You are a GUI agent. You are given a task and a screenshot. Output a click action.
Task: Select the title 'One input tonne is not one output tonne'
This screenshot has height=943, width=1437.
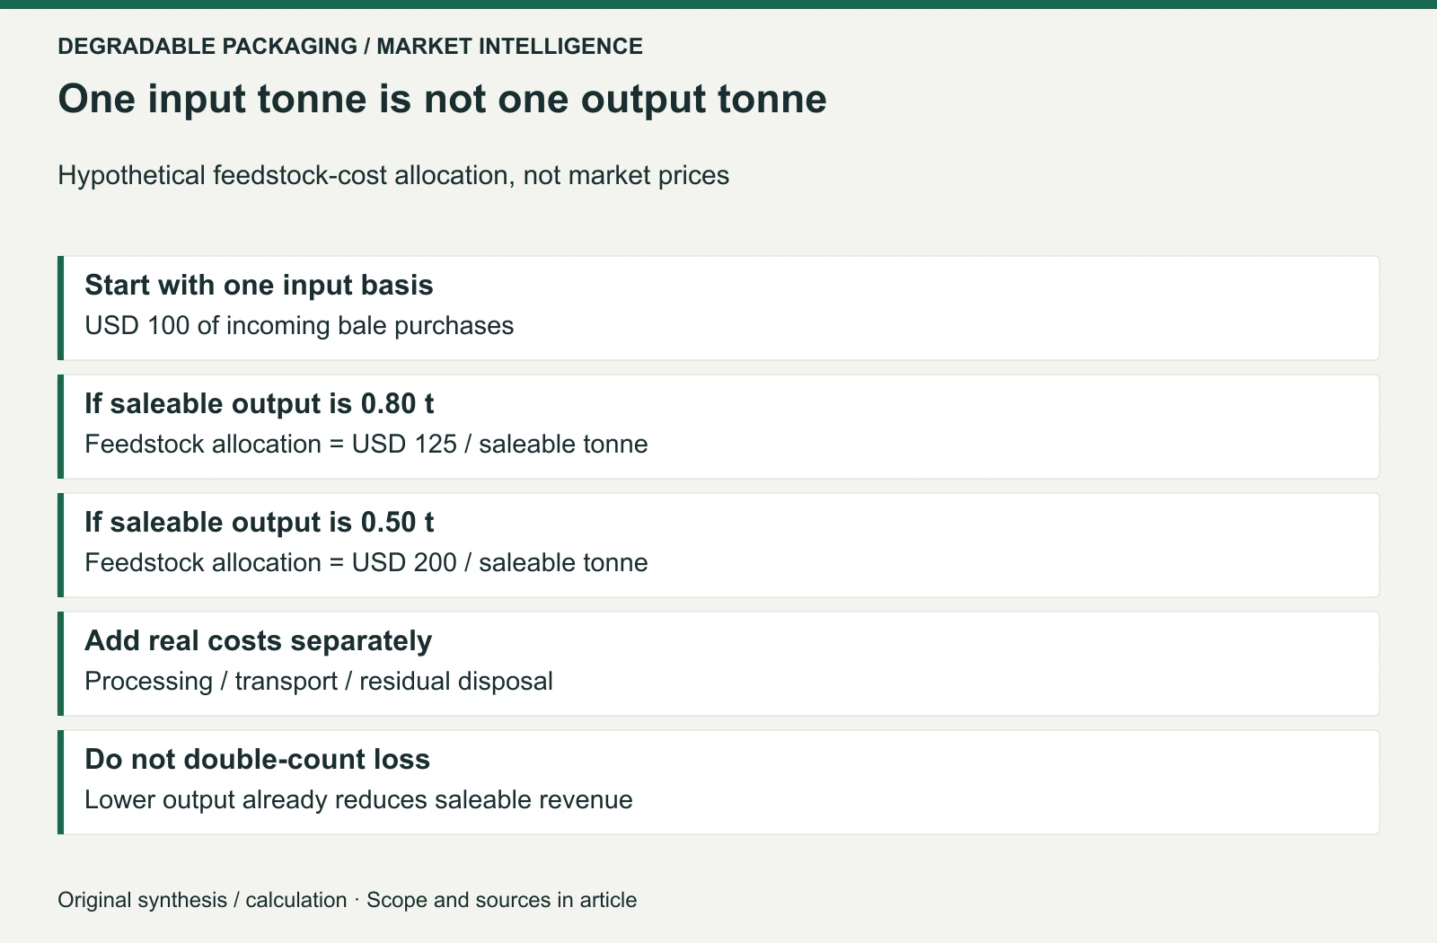click(x=442, y=98)
